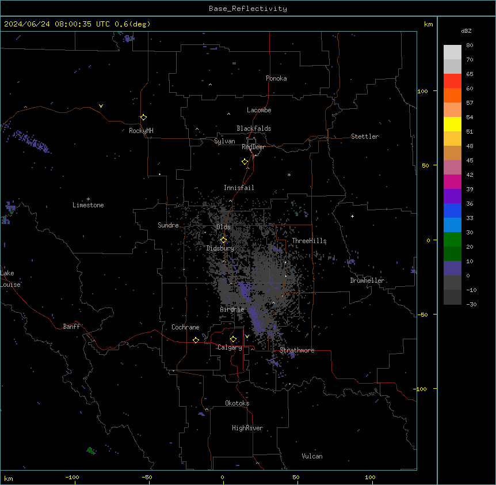Click the yellow marker above Didsbury

coord(223,240)
